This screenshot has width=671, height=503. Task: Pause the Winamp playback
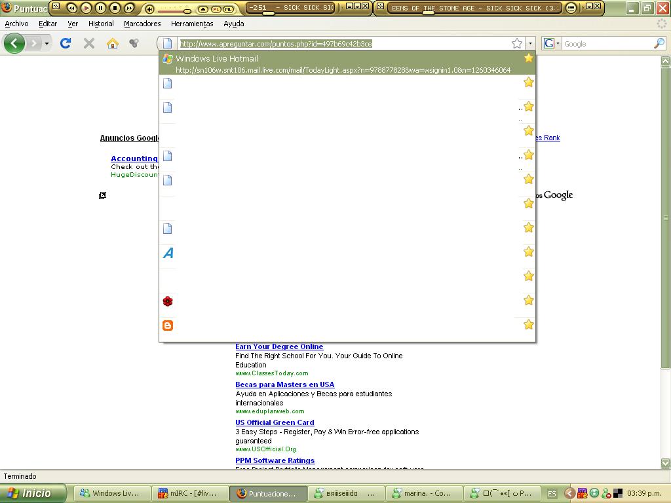coord(100,8)
